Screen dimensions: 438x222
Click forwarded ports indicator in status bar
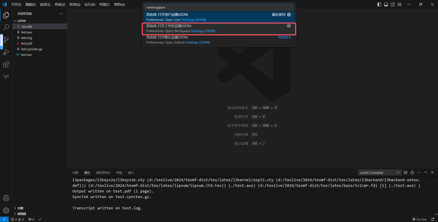tap(31, 219)
